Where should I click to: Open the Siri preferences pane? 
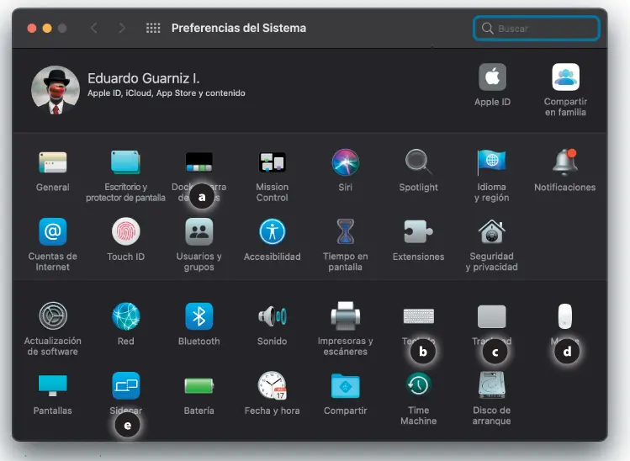pos(345,162)
